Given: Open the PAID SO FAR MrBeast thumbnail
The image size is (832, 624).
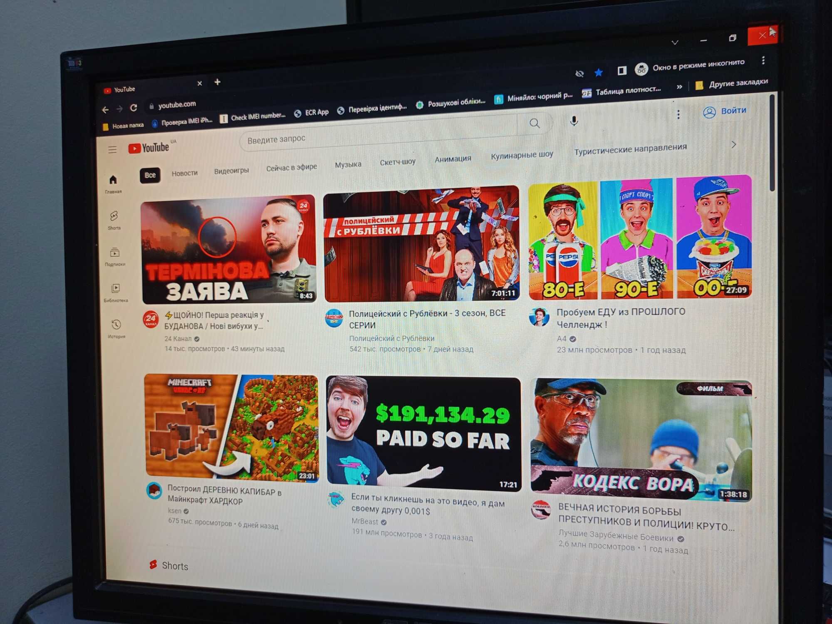Looking at the screenshot, I should [423, 434].
